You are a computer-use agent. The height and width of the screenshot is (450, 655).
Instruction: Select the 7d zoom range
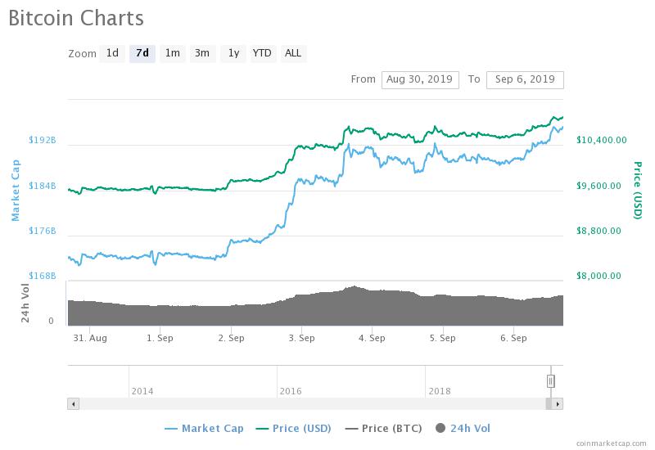click(x=142, y=53)
